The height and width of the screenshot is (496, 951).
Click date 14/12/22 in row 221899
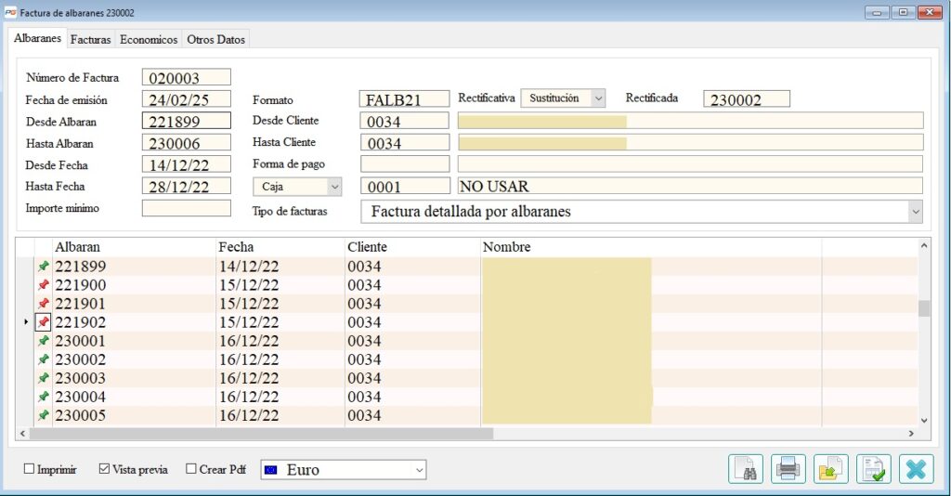249,267
